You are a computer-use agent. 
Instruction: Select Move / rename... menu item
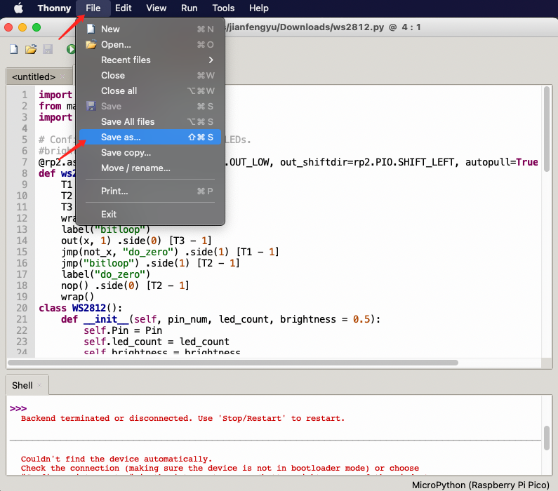click(x=150, y=168)
